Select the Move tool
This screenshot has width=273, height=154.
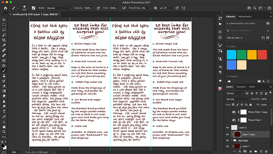tap(4, 19)
